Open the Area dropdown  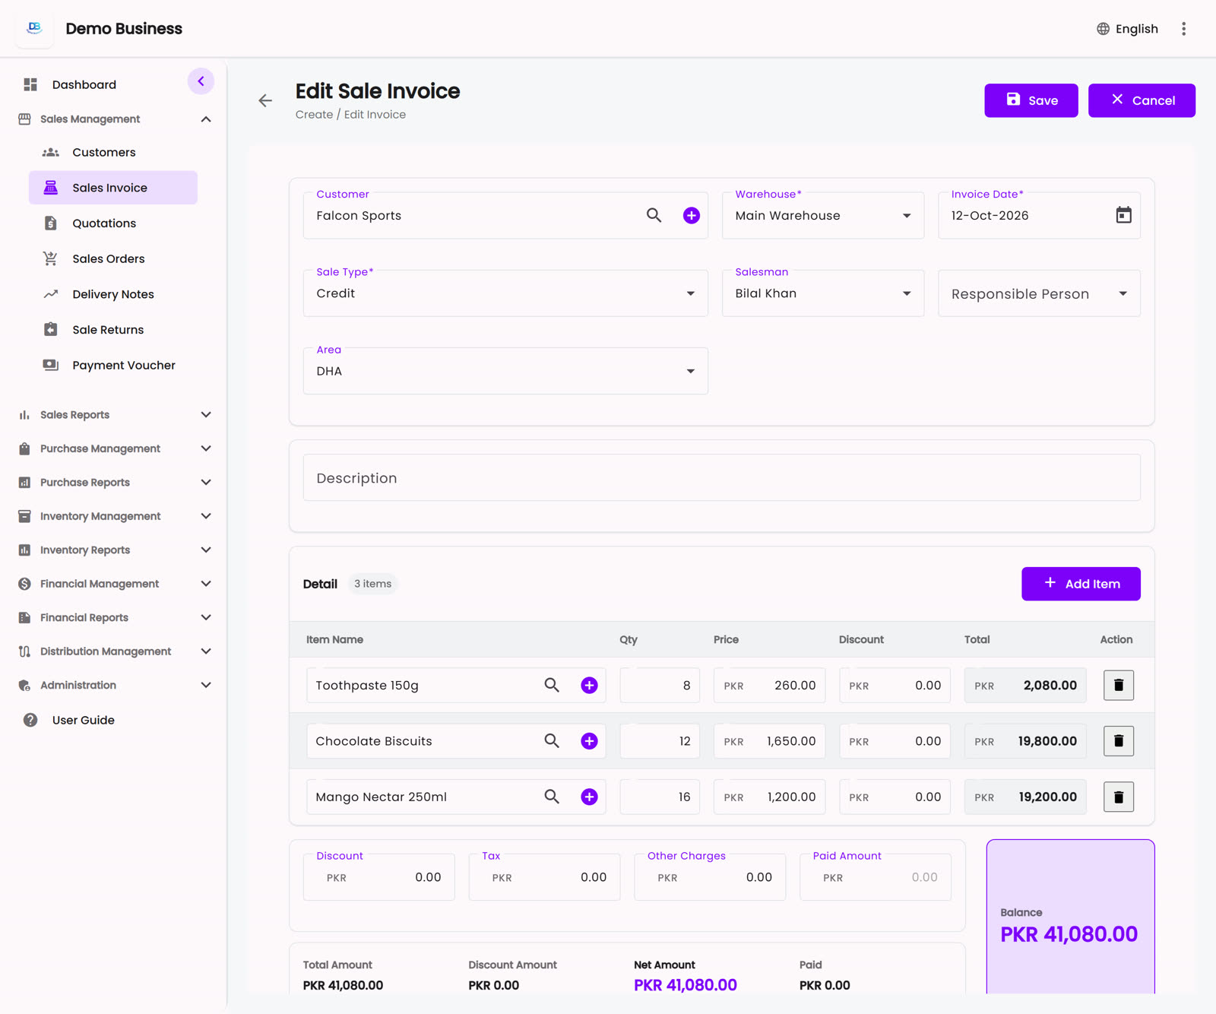tap(505, 371)
